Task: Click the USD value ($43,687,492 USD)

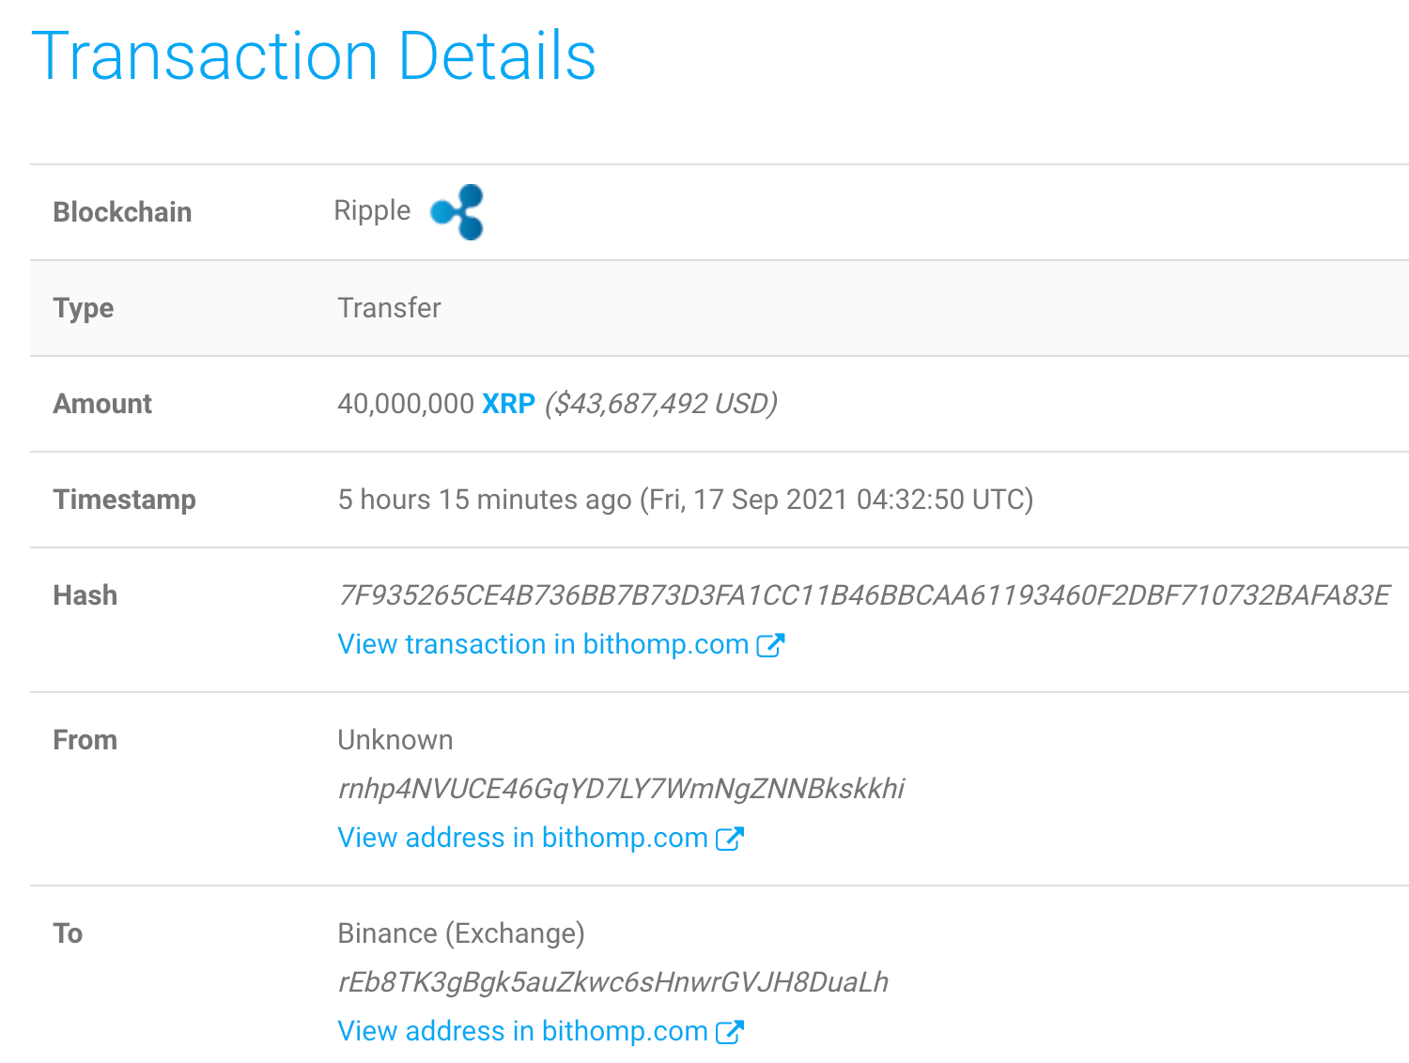Action: point(662,404)
